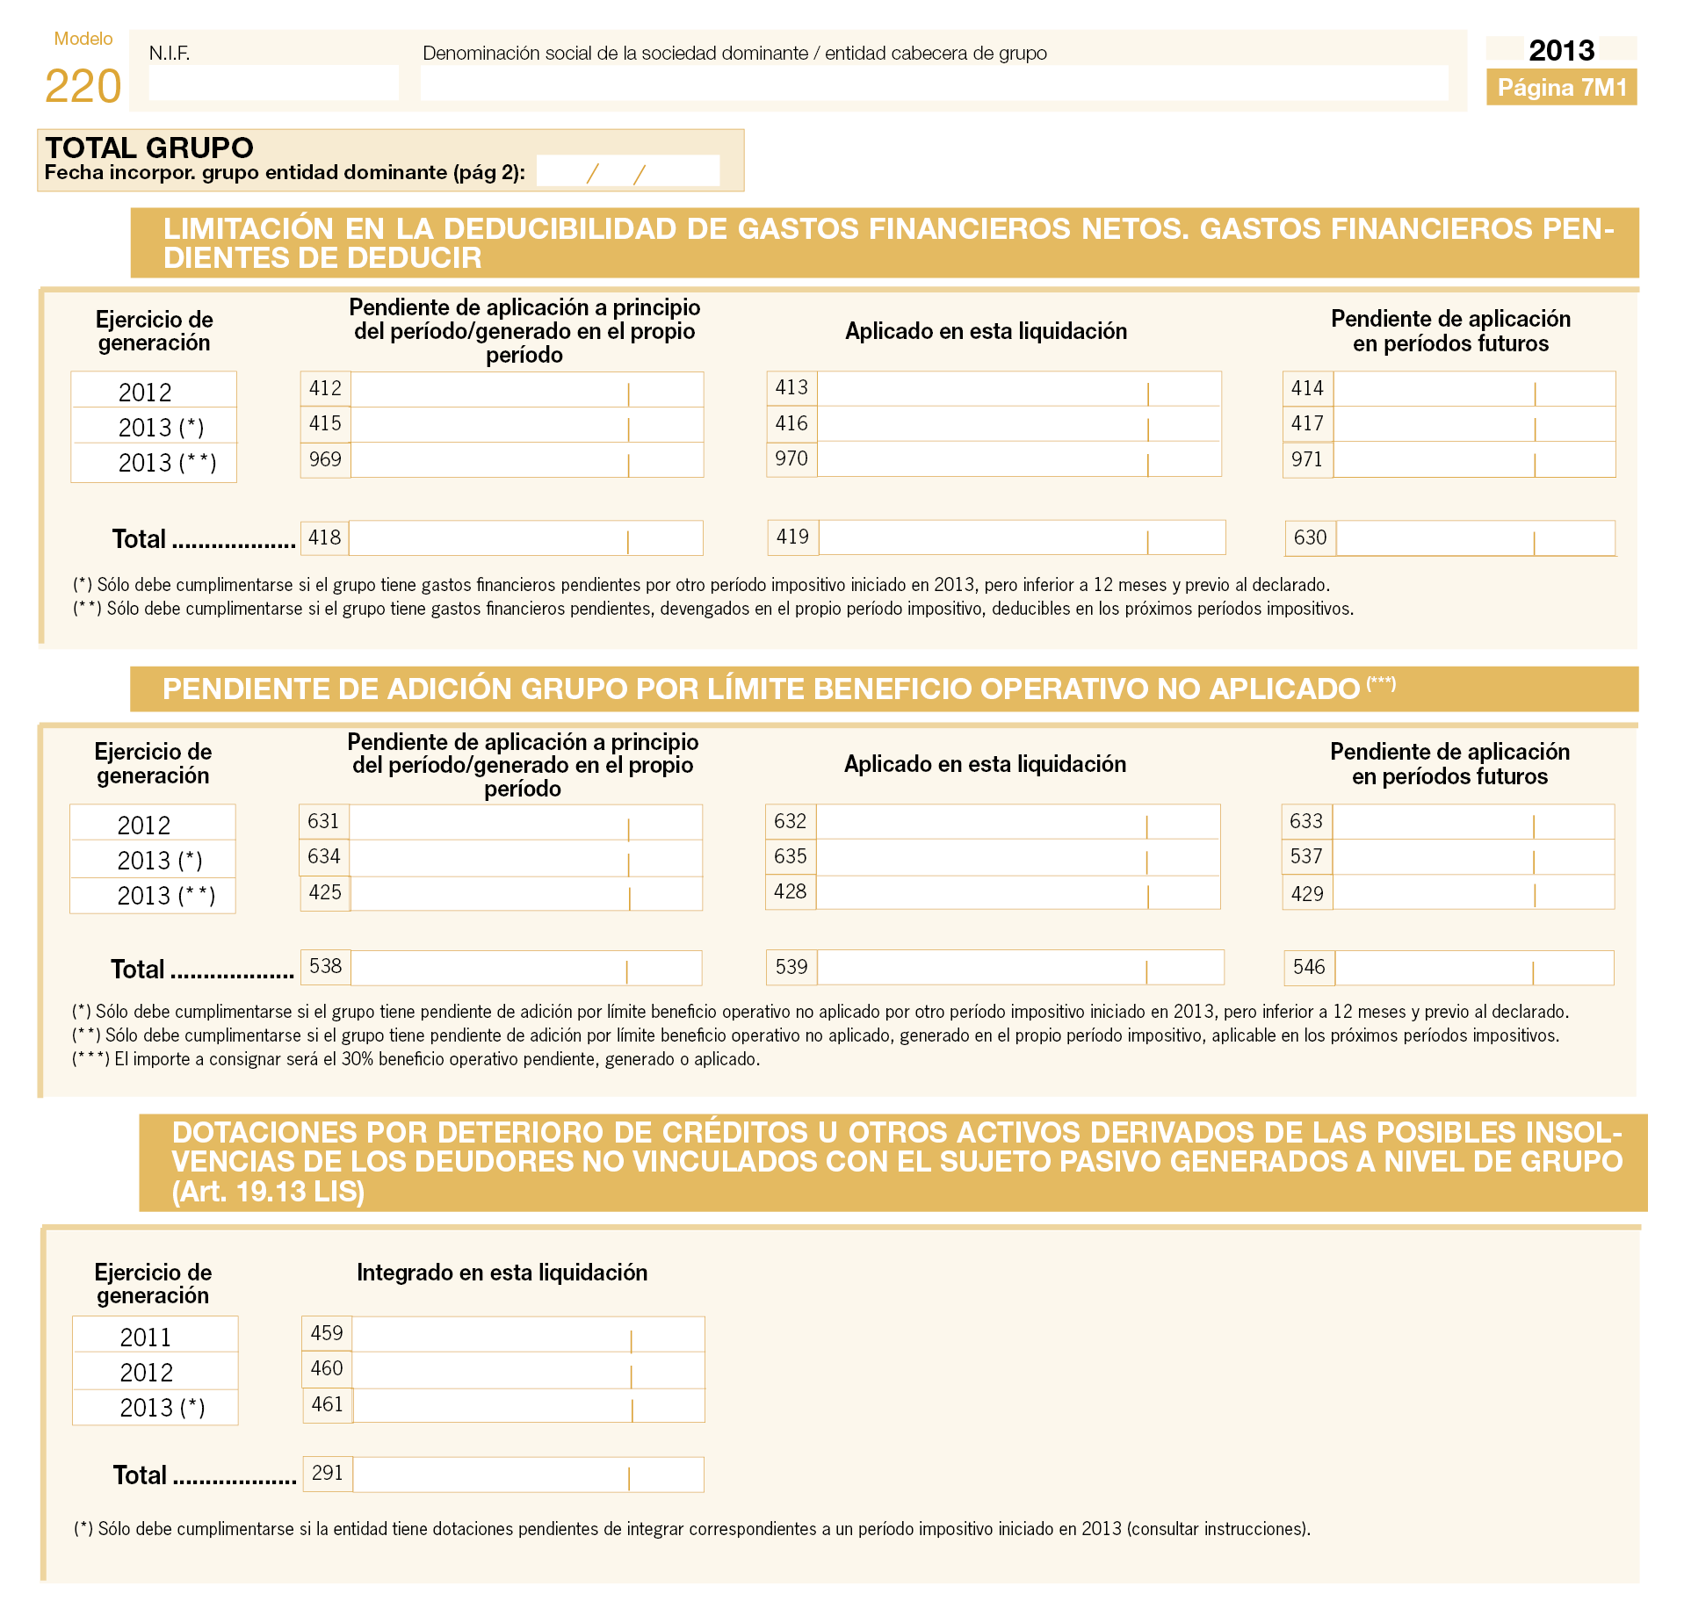Click input field for box 970

click(1019, 459)
